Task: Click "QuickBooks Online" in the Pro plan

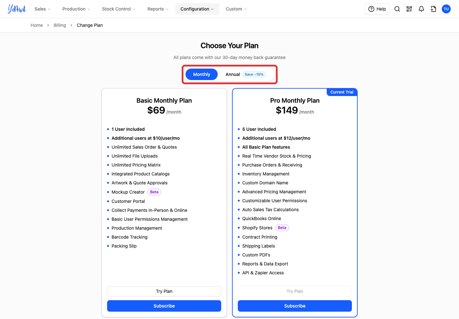Action: [x=262, y=219]
